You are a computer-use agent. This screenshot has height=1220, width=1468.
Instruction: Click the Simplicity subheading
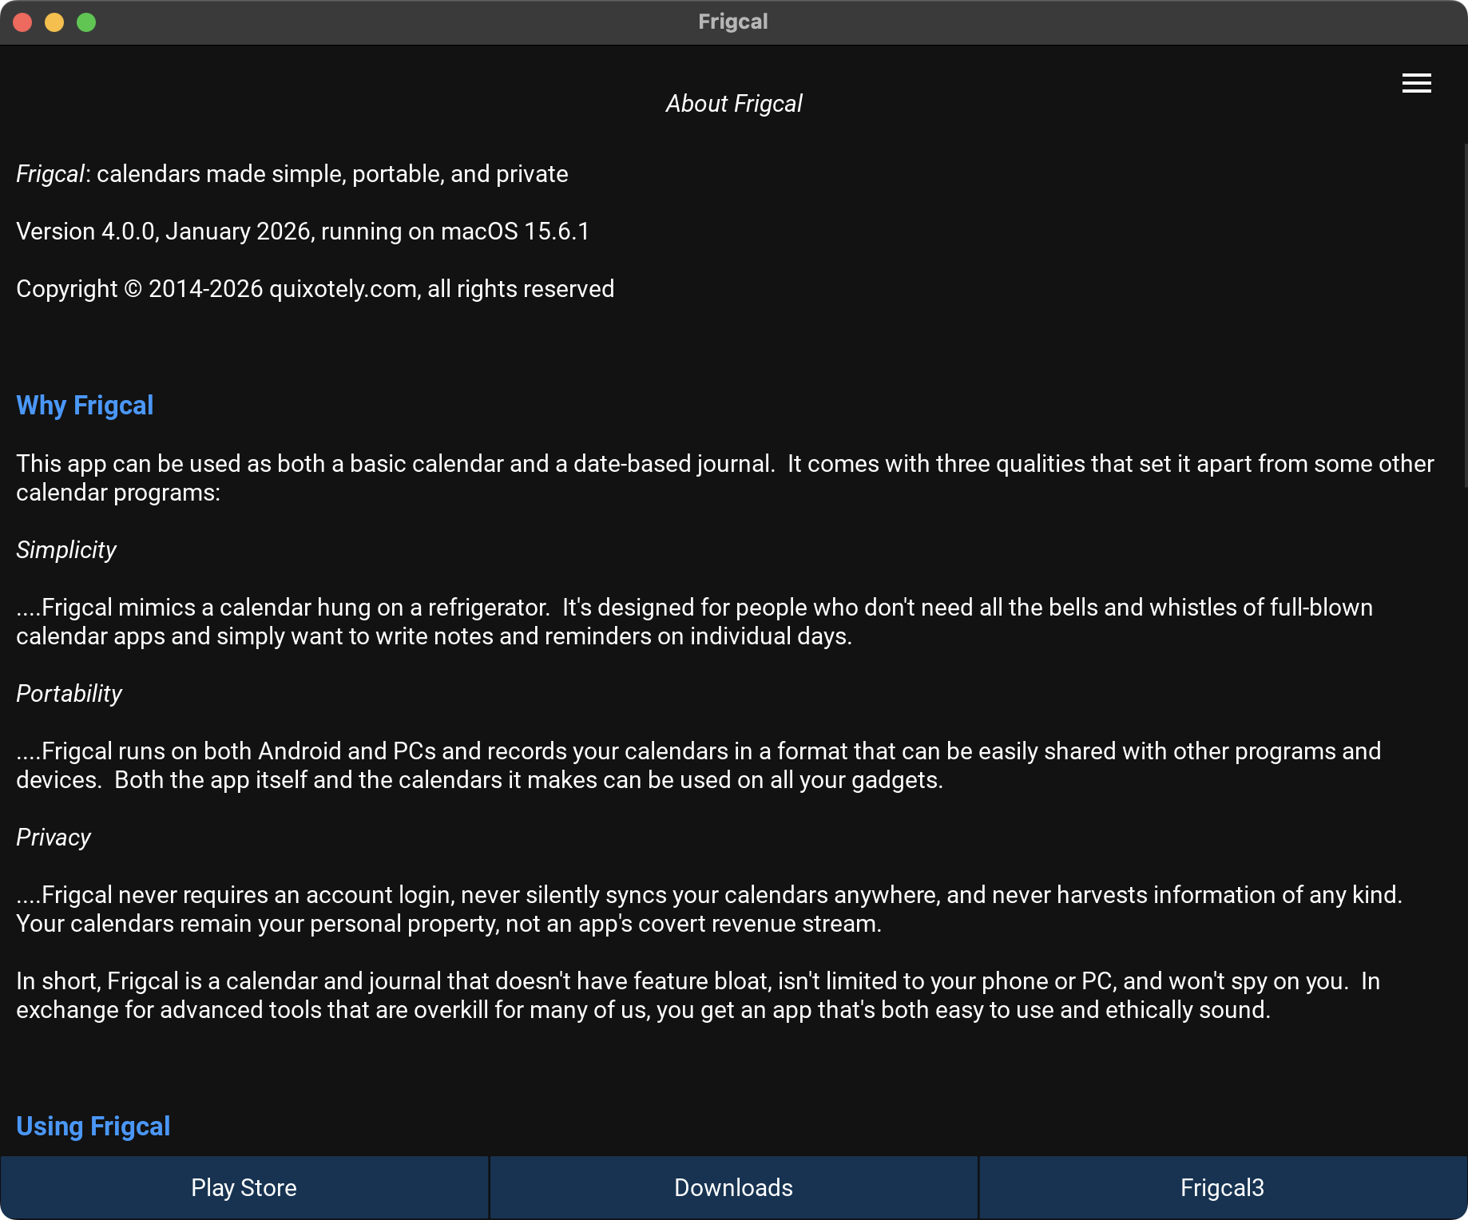tap(66, 550)
